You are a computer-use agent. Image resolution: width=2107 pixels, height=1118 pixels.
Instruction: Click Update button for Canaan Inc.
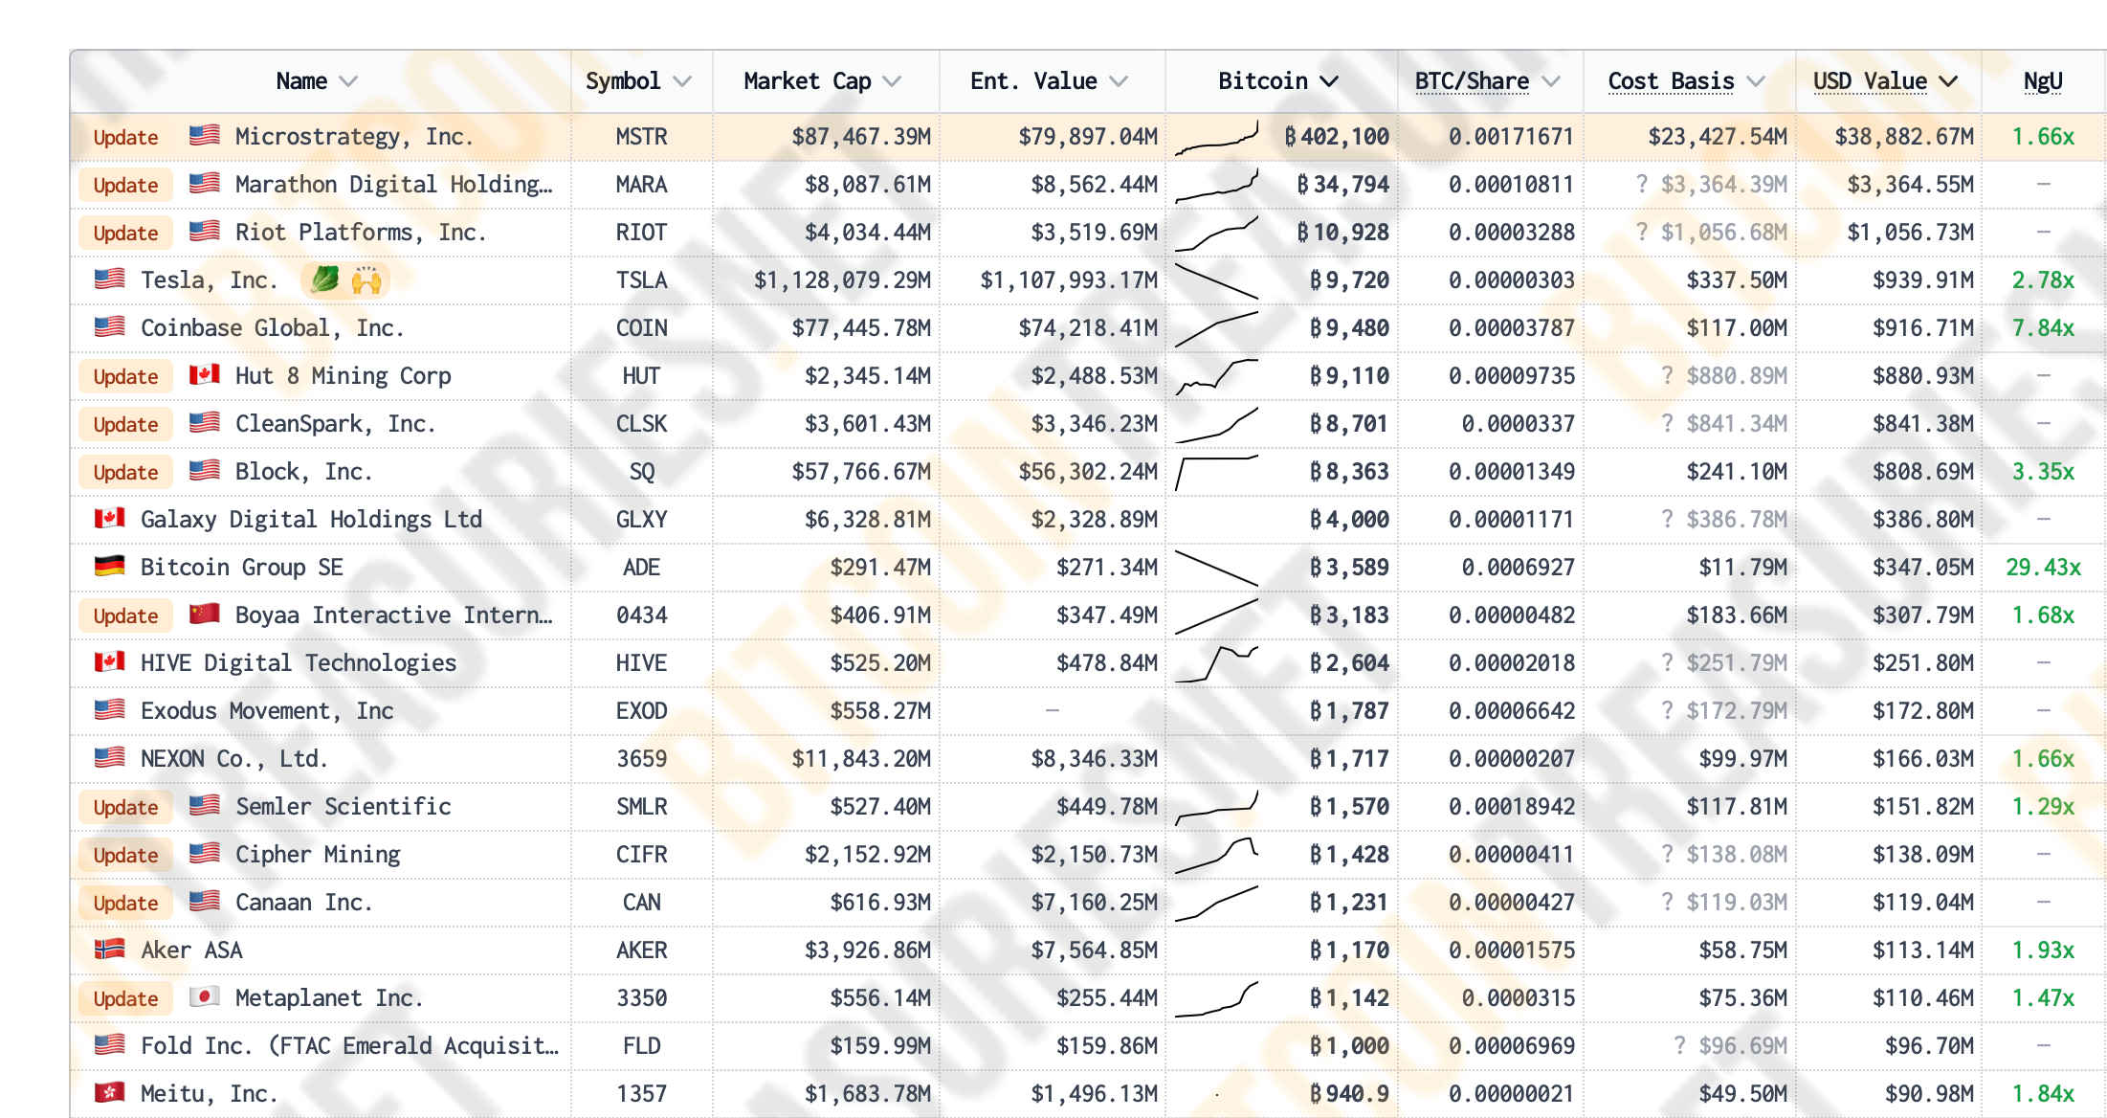pyautogui.click(x=125, y=903)
